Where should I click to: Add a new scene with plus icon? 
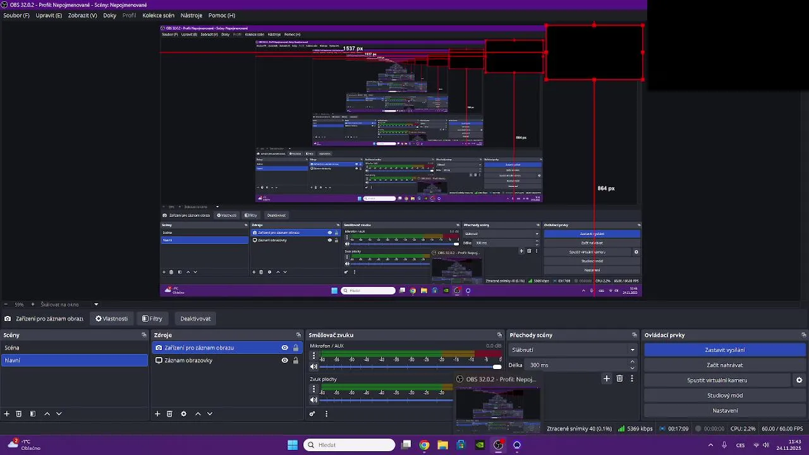click(x=7, y=414)
